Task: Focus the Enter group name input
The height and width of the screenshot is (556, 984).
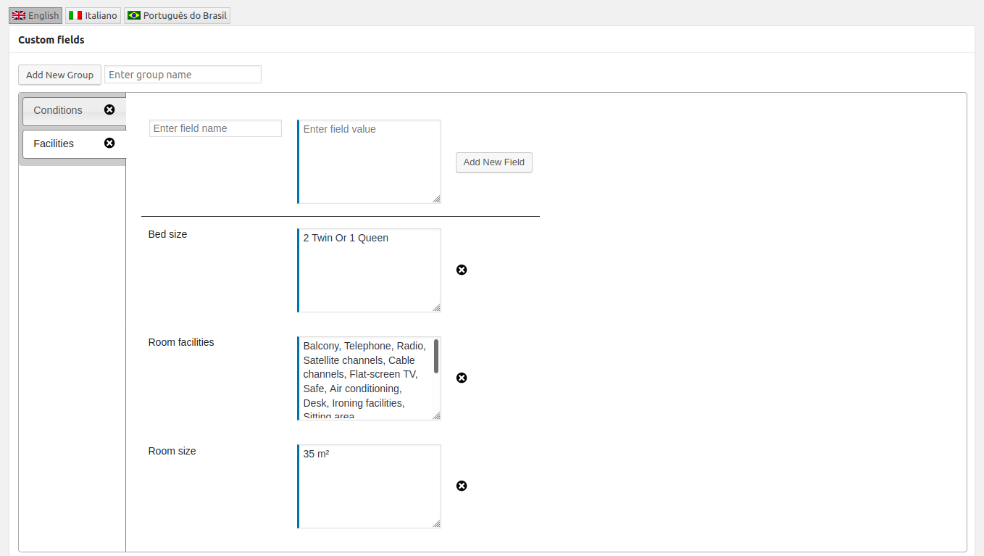Action: tap(183, 75)
